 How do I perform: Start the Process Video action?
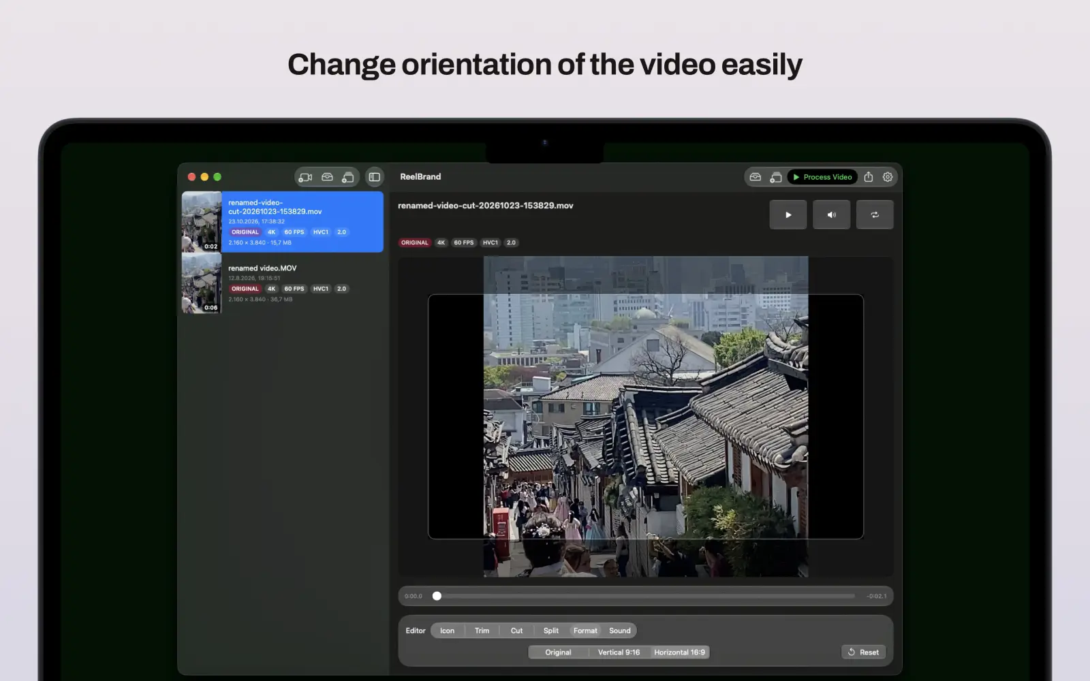tap(822, 177)
